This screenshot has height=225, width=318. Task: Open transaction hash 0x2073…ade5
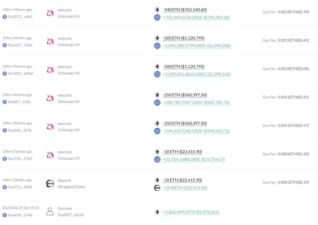tap(20, 16)
